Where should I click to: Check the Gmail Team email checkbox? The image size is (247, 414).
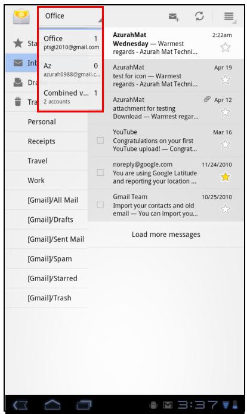100,205
